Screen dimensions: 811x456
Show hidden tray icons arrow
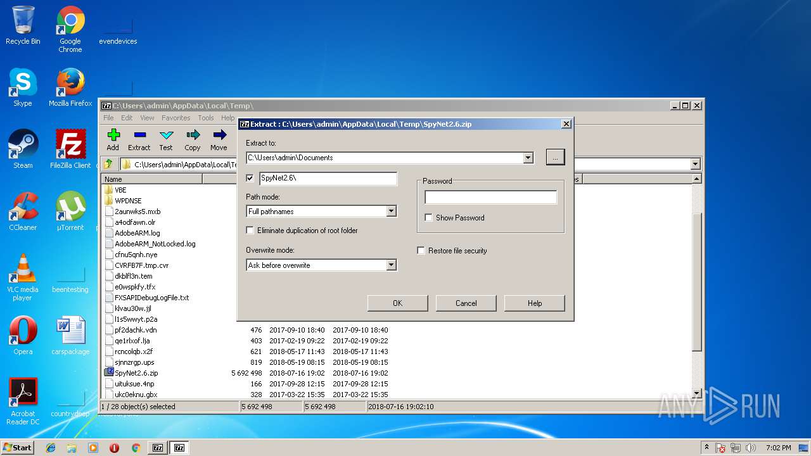coord(706,448)
